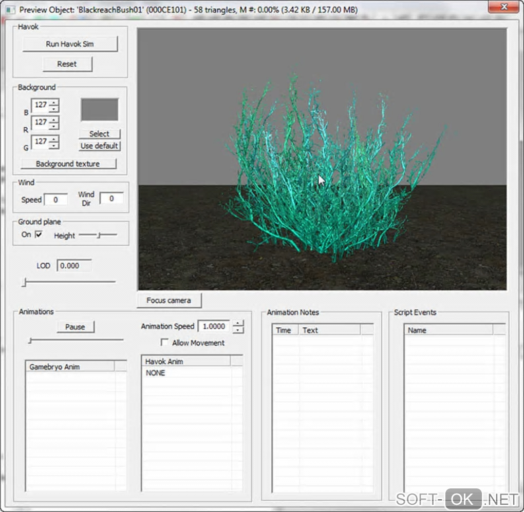Toggle the Ground plane On checkbox
Image resolution: width=524 pixels, height=512 pixels.
tap(39, 234)
